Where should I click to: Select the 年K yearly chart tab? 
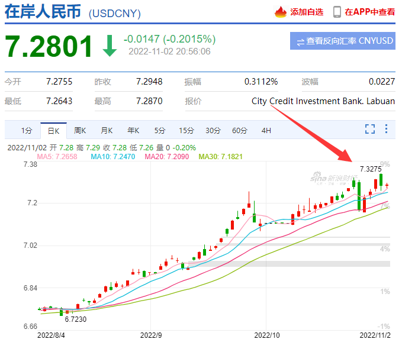(x=133, y=130)
